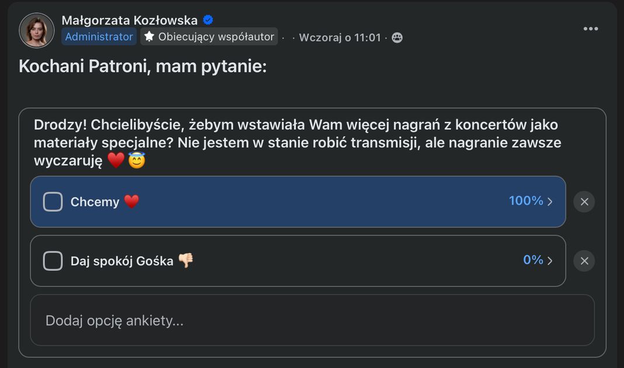Image resolution: width=624 pixels, height=368 pixels.
Task: Click the thumbs-down emoji in the second option
Action: click(x=186, y=261)
